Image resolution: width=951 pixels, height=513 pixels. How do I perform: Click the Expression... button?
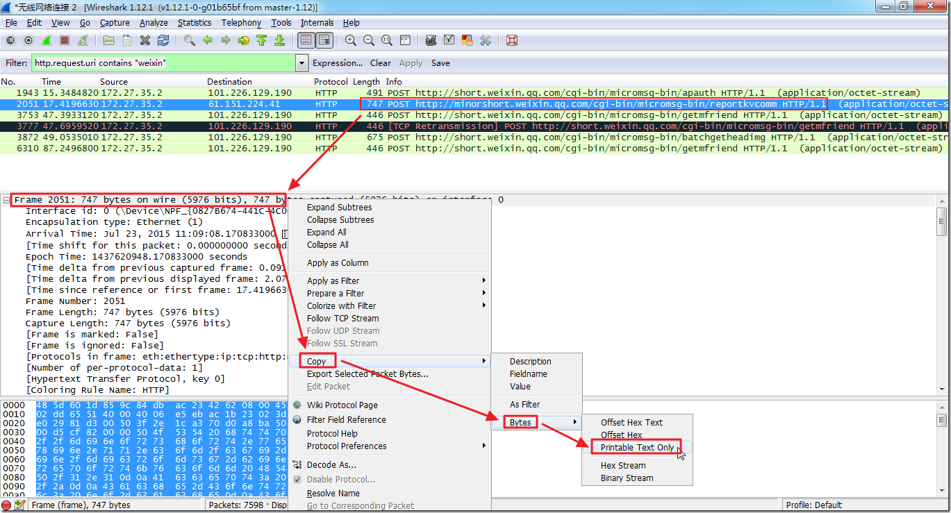(x=338, y=63)
